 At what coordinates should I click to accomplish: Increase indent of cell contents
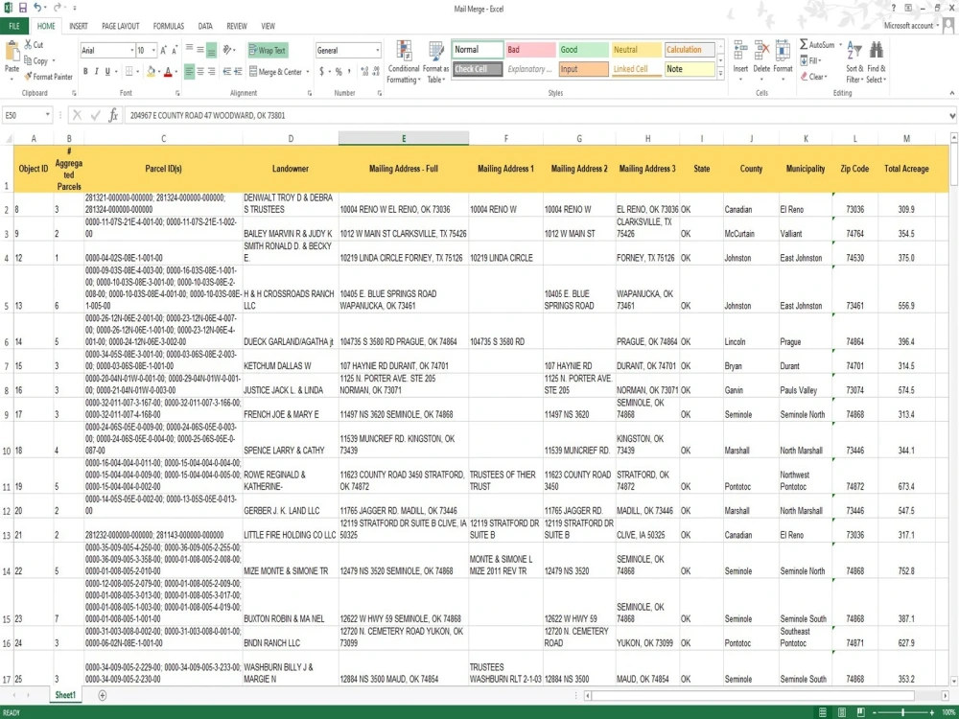click(238, 72)
